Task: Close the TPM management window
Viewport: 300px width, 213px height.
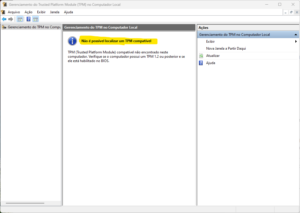Action: coord(293,4)
